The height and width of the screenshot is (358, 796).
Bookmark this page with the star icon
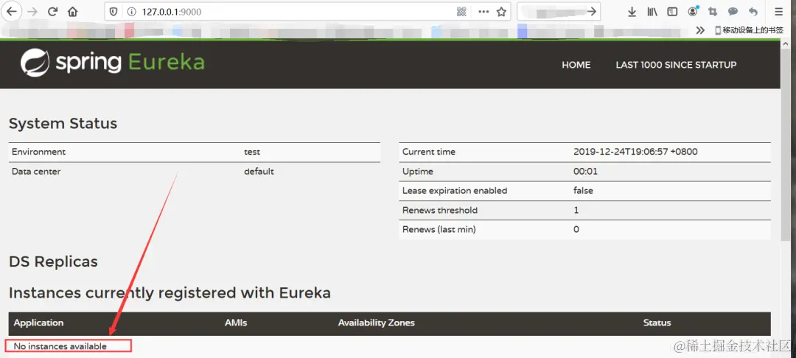point(502,12)
